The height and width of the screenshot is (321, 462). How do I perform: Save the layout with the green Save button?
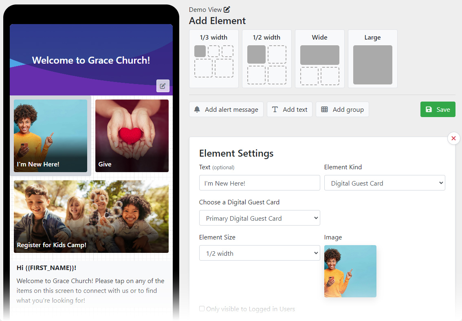pyautogui.click(x=438, y=109)
